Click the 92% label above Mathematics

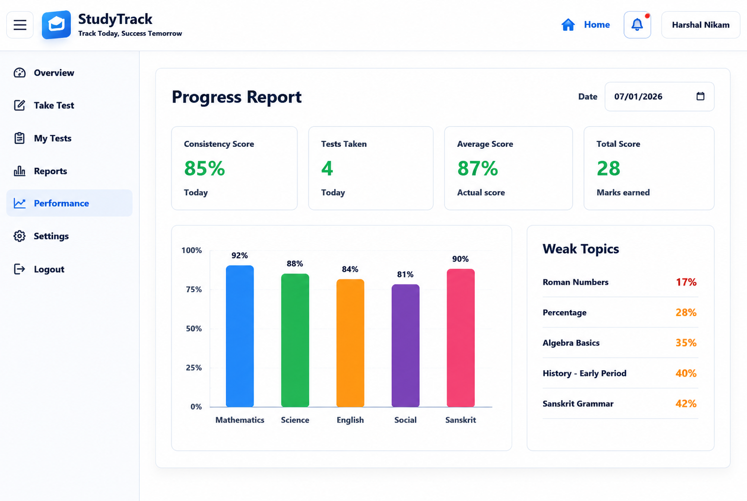pos(240,256)
